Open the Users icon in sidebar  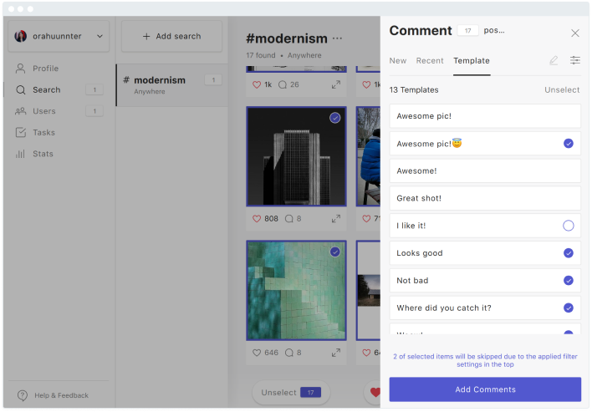(x=20, y=111)
